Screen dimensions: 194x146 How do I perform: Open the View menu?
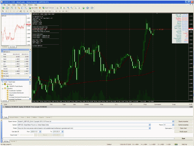9,5
